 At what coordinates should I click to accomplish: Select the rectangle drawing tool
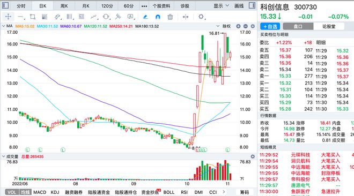33,17
